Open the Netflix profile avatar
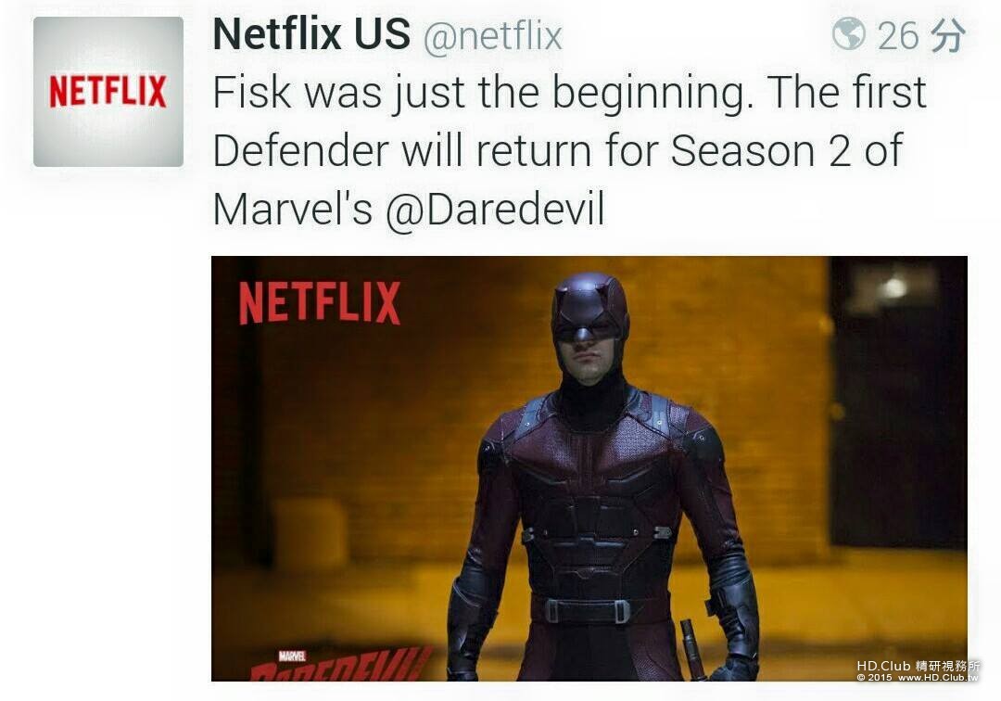Image resolution: width=1001 pixels, height=701 pixels. 108,91
